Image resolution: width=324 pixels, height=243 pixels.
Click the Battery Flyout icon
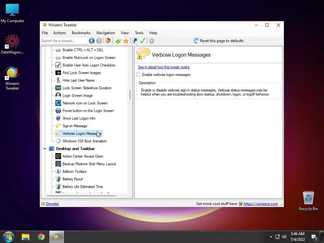[x=58, y=179]
